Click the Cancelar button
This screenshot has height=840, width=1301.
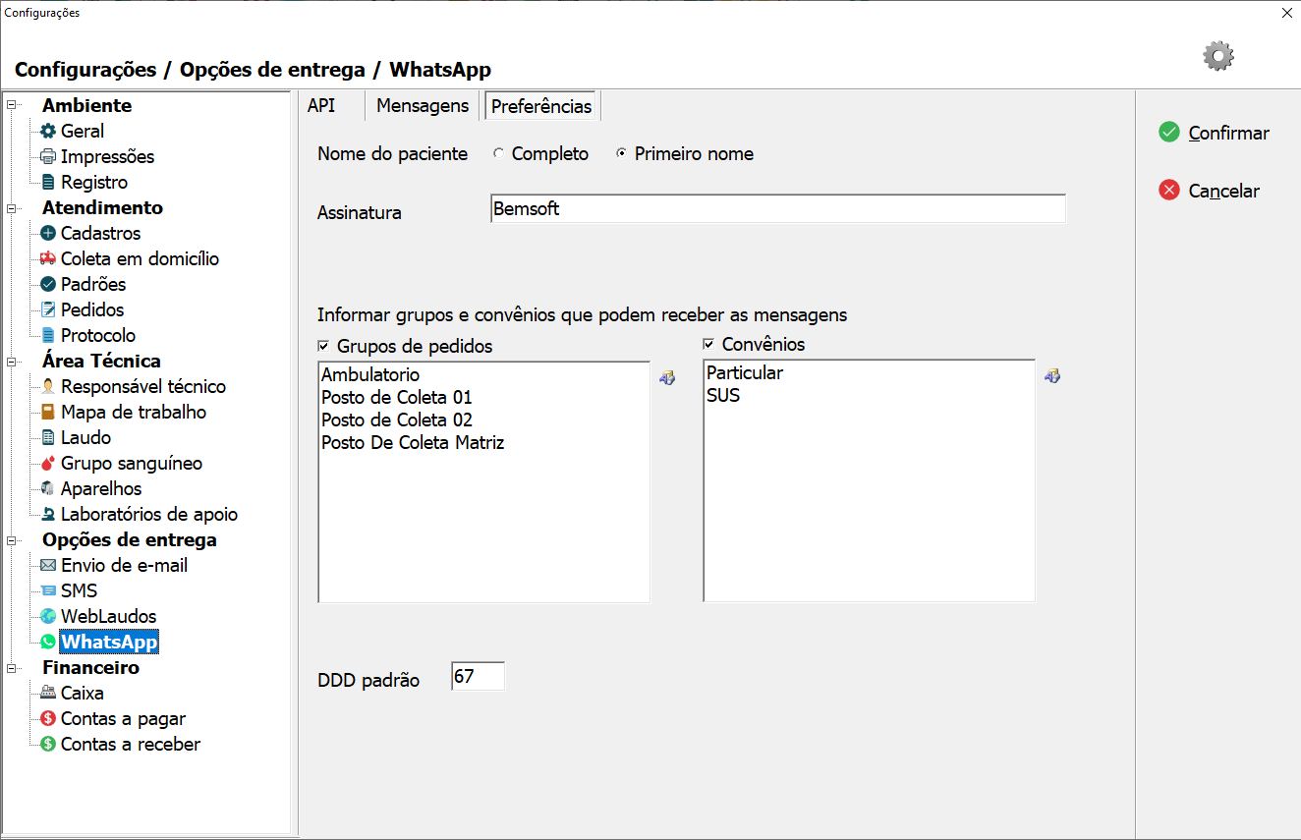coord(1210,191)
